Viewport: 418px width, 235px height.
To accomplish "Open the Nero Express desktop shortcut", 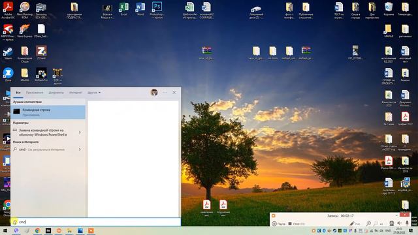I will point(25,31).
